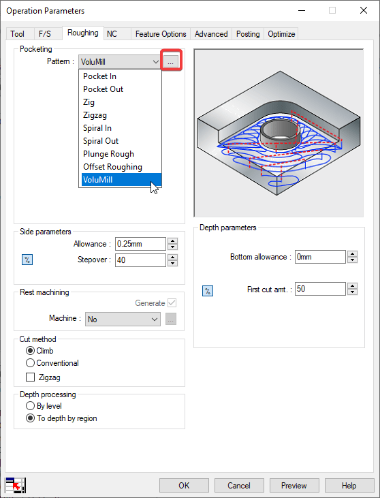Open VoluMill settings ellipsis button
Screen dimensions: 380x498
tap(171, 61)
